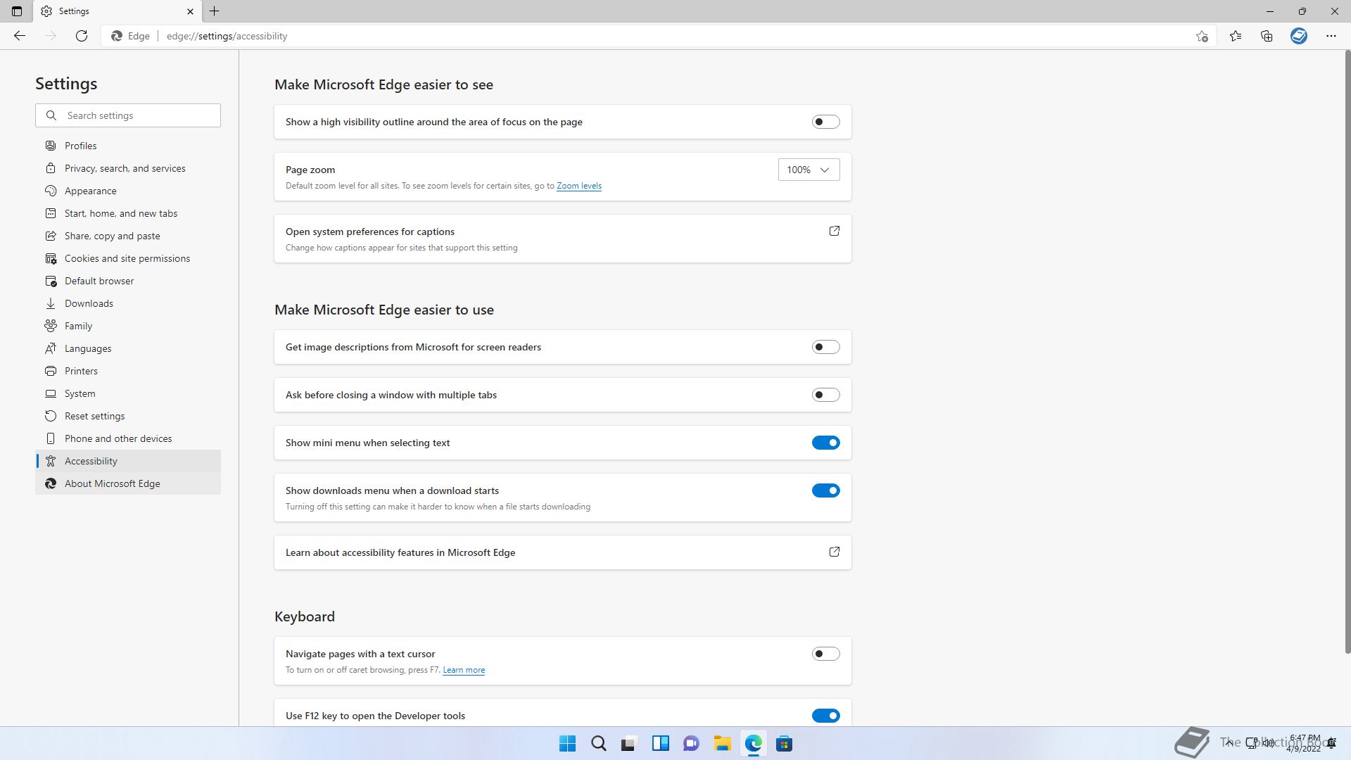This screenshot has height=760, width=1351.
Task: Click the search magnifier icon in settings
Action: click(x=51, y=115)
